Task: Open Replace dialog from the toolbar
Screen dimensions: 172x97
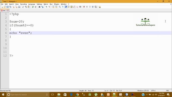Action: pyautogui.click(x=42, y=7)
